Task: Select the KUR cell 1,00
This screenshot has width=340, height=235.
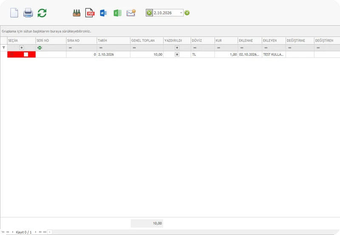Action: pos(226,54)
